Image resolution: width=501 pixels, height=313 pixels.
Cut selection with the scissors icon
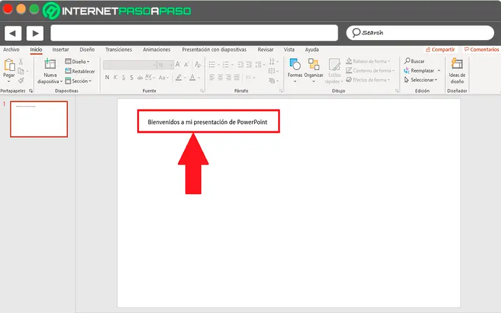coord(21,61)
